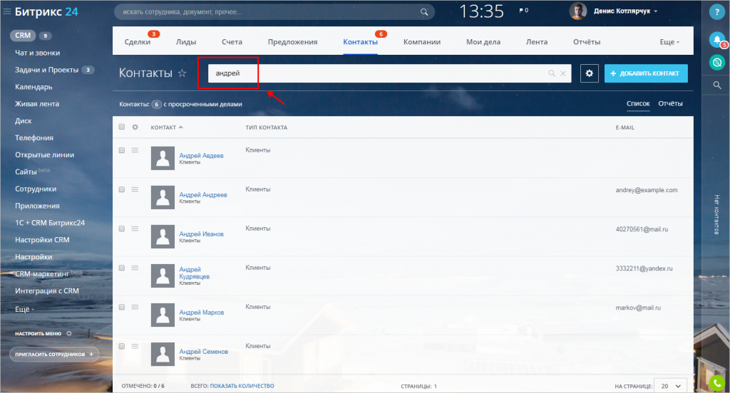Click the E-MAIL column header
The width and height of the screenshot is (730, 393).
point(624,127)
